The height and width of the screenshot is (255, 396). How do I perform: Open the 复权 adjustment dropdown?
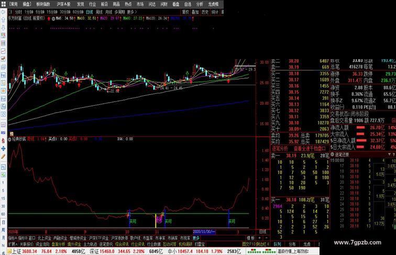[185, 12]
